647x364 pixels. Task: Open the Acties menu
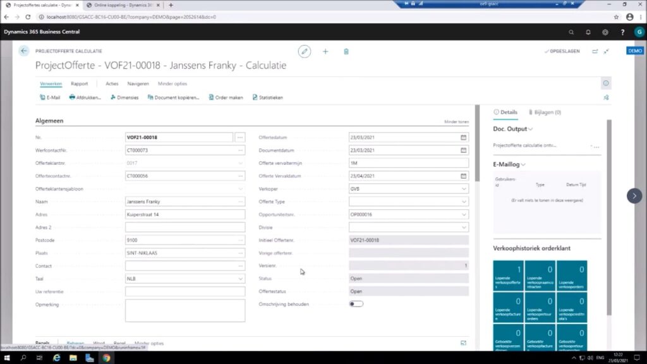point(112,83)
